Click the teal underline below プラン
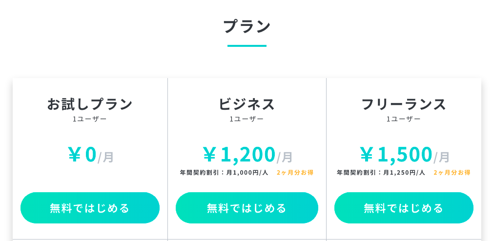Viewport: 493px width, 241px height. [247, 46]
